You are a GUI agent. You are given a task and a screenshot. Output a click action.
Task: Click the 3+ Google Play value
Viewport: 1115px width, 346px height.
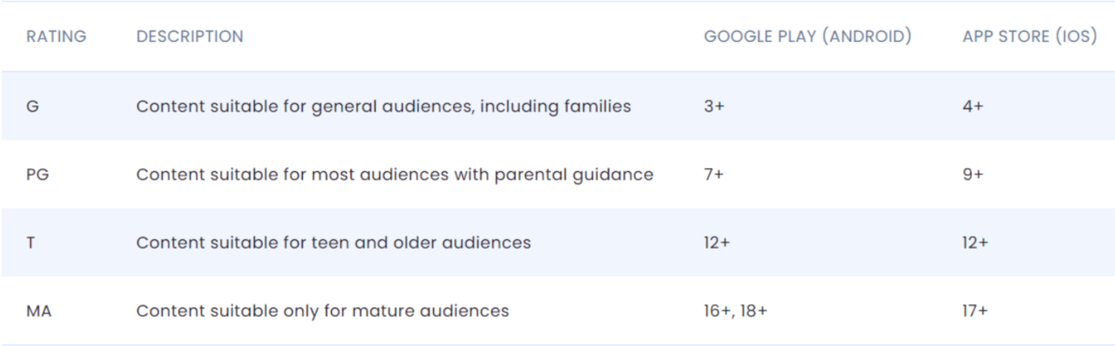coord(714,106)
